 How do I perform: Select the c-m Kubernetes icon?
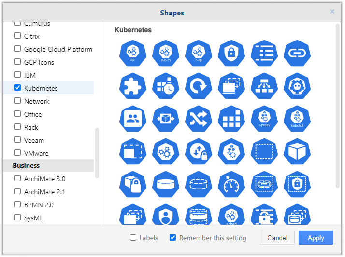tap(199, 53)
